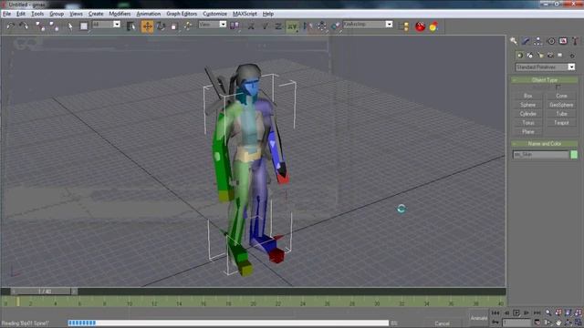Open the Tools menu
Viewport: 584px width, 328px height.
[37, 14]
